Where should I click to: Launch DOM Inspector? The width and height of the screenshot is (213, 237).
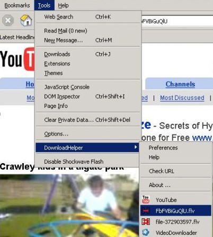click(88, 96)
